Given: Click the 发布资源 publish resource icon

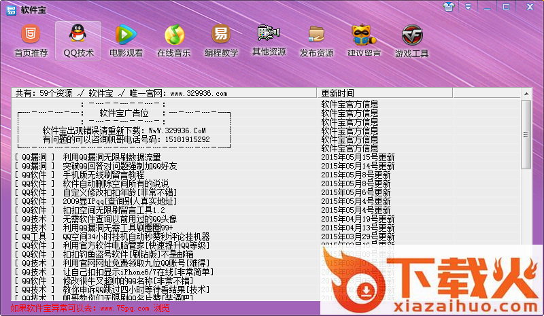Looking at the screenshot, I should click(316, 41).
